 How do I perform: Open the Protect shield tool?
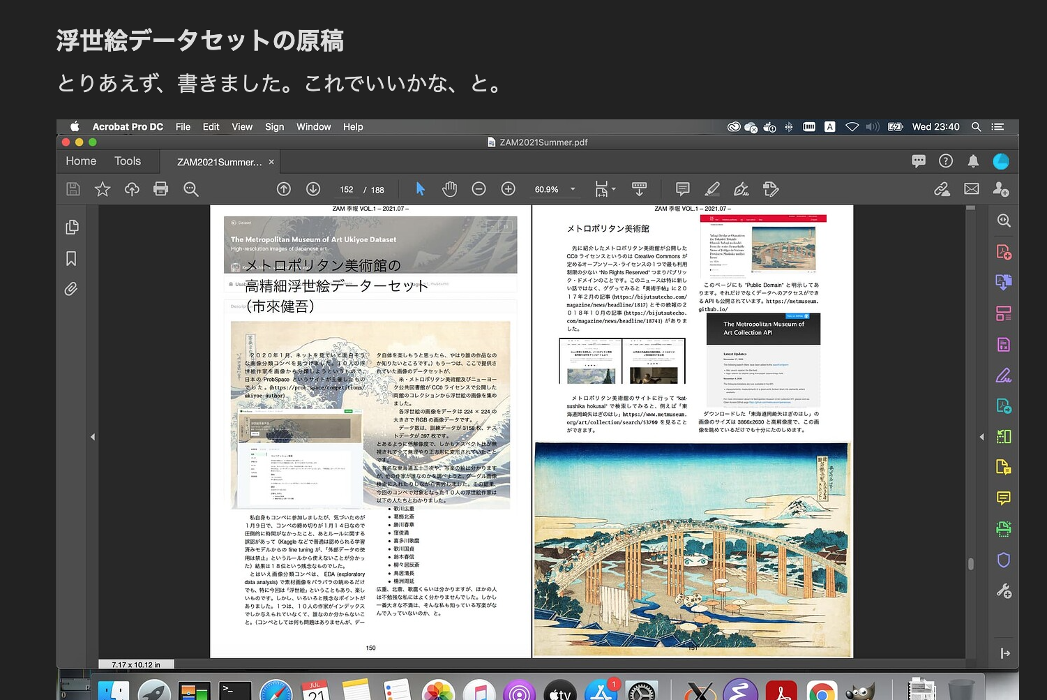tap(1004, 560)
